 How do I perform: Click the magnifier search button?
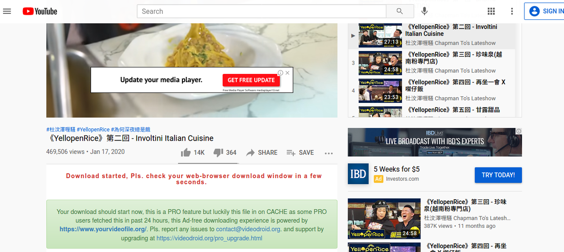pyautogui.click(x=400, y=11)
